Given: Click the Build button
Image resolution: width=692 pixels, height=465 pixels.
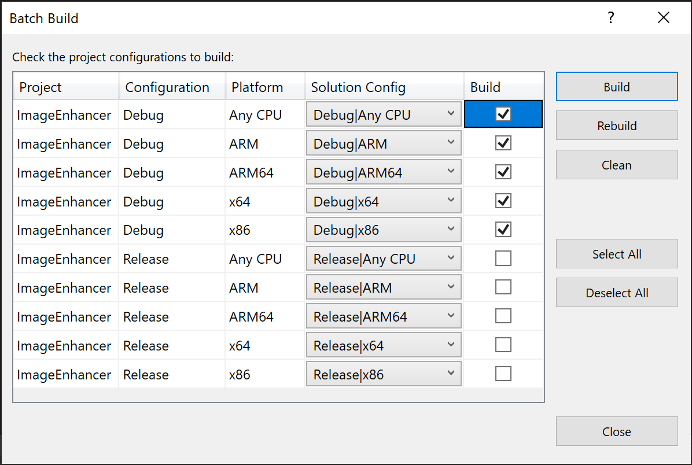Looking at the screenshot, I should click(617, 87).
